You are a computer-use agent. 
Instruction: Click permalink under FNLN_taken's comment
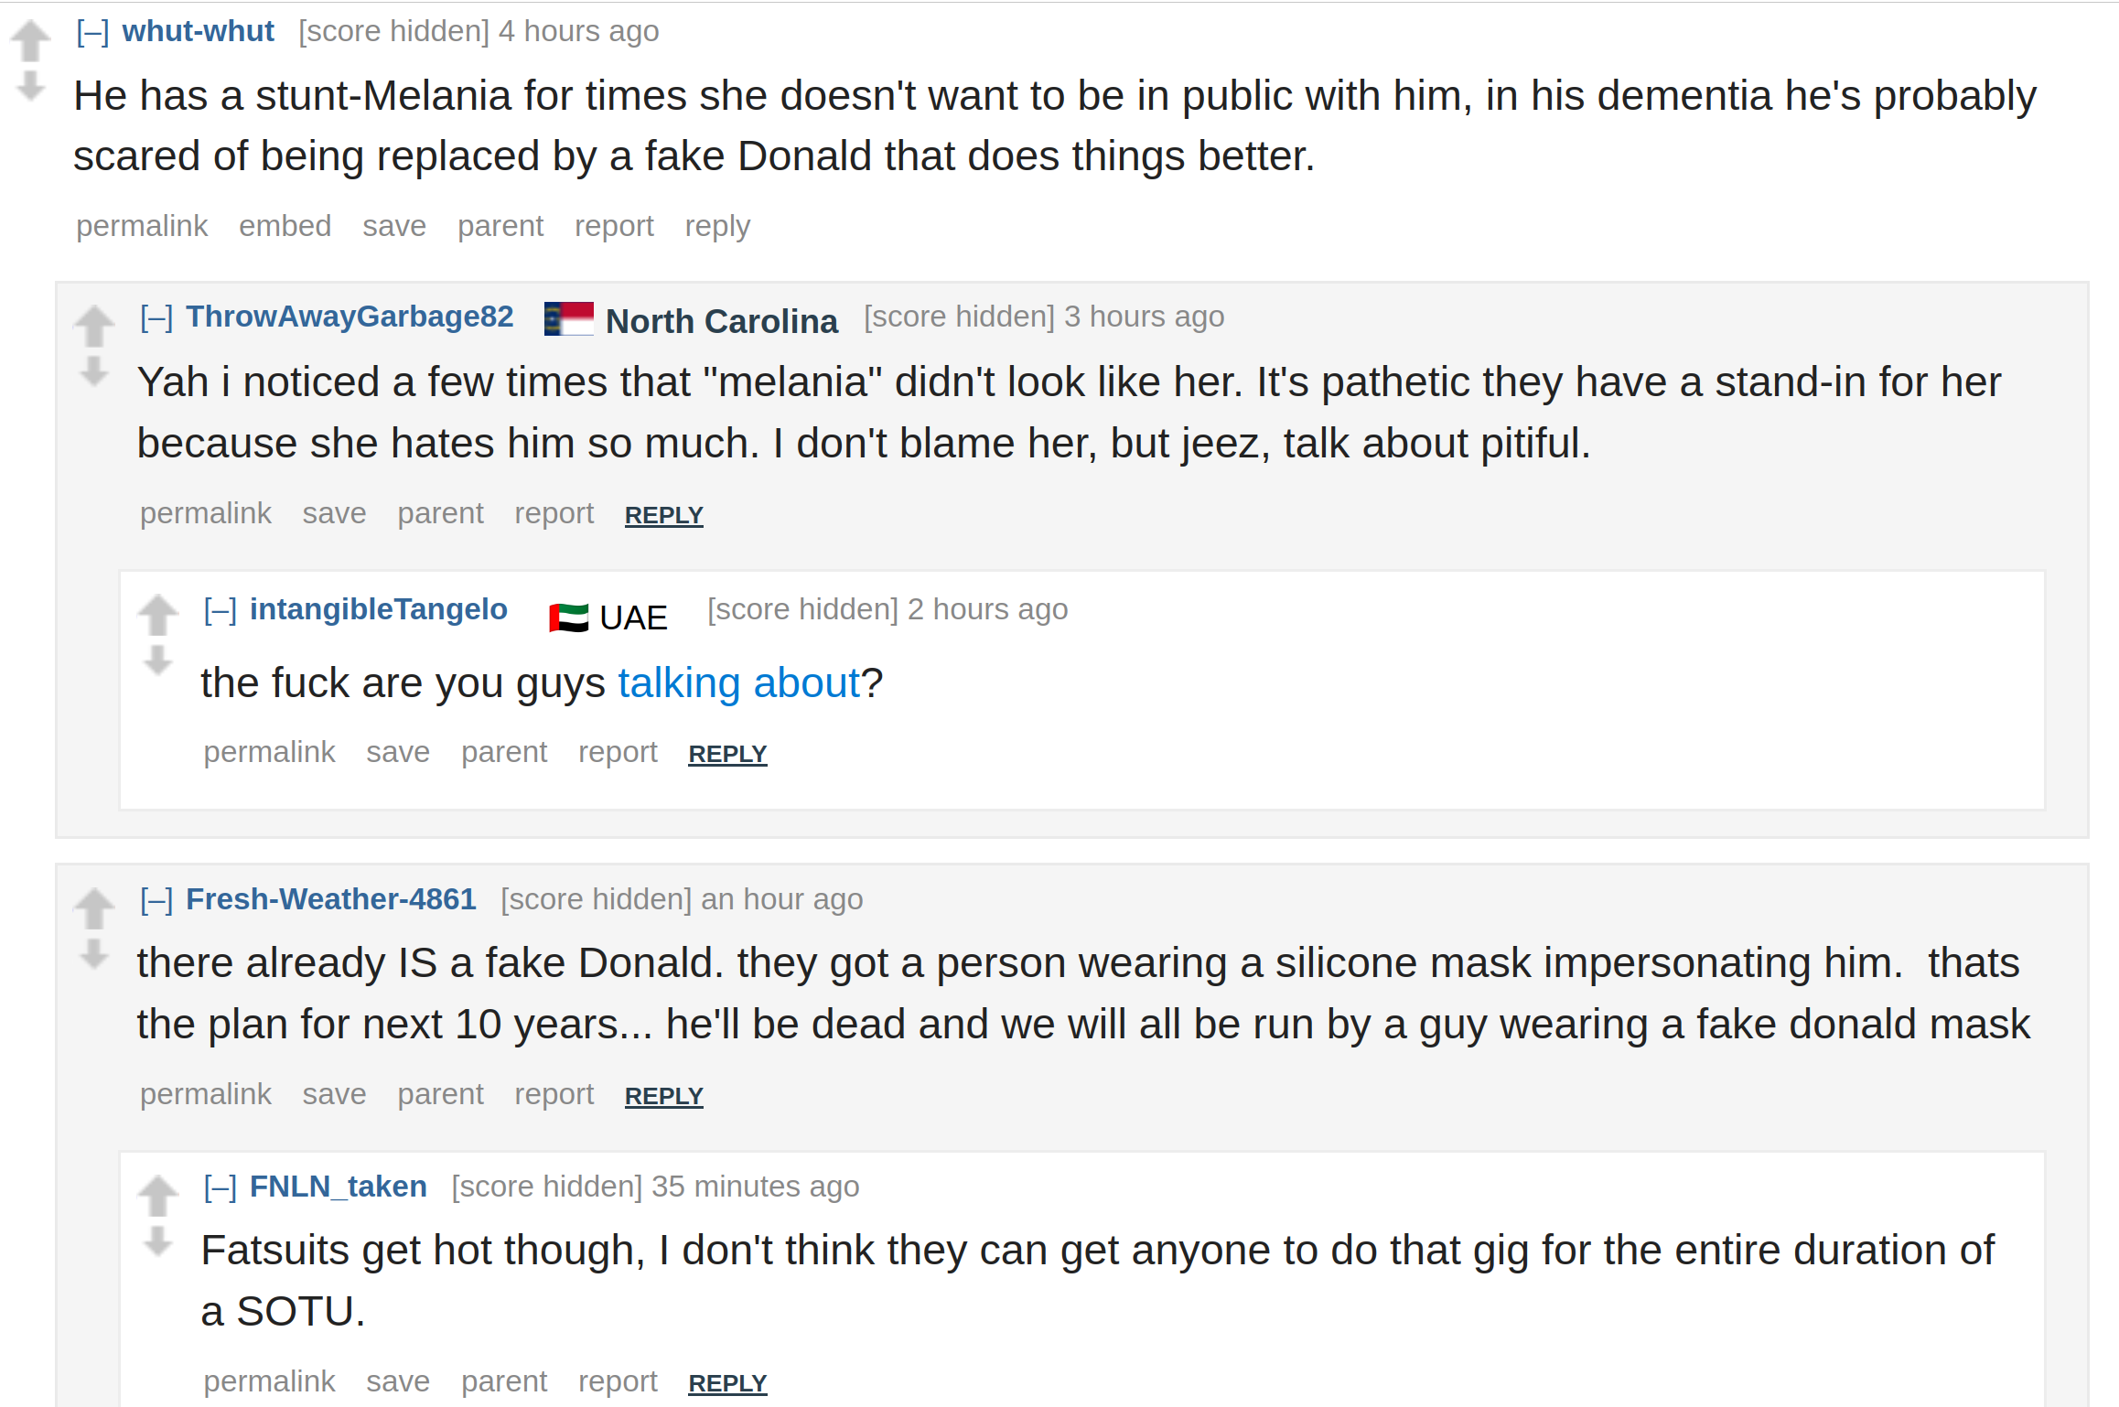coord(270,1380)
